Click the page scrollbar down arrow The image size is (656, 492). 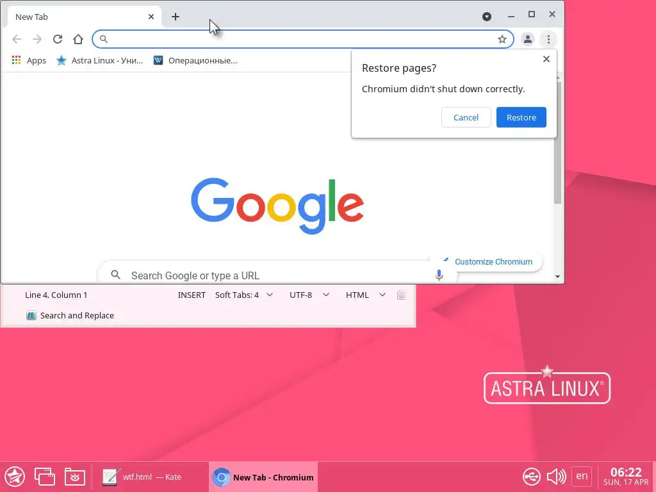click(557, 277)
